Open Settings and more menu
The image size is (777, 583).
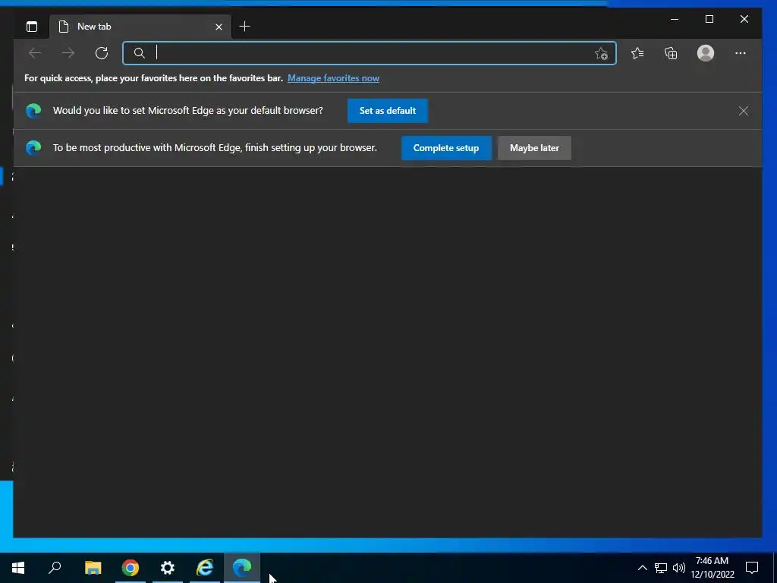pyautogui.click(x=741, y=53)
